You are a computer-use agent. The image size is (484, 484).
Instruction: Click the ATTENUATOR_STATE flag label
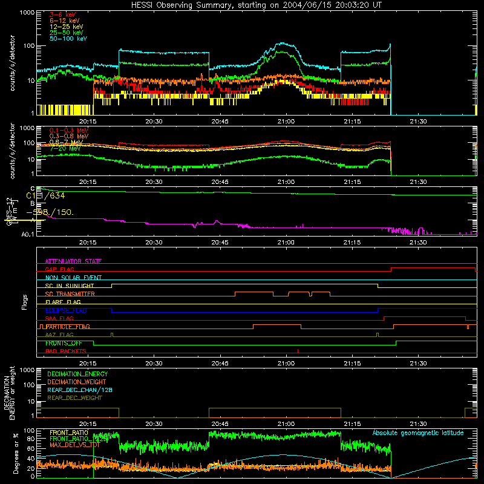(73, 261)
